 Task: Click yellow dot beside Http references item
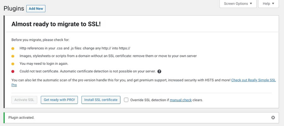[x=13, y=48]
